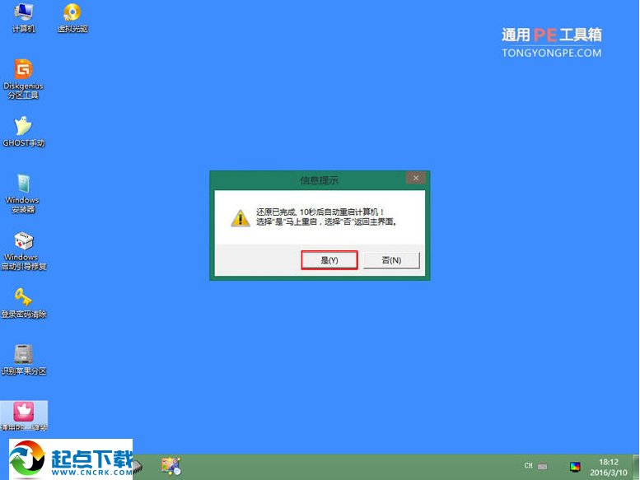Click the 否(N) button
This screenshot has width=640, height=480.
[x=391, y=260]
